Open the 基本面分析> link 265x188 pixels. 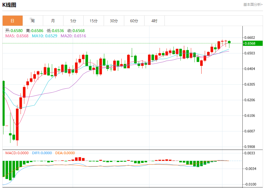pyautogui.click(x=253, y=5)
